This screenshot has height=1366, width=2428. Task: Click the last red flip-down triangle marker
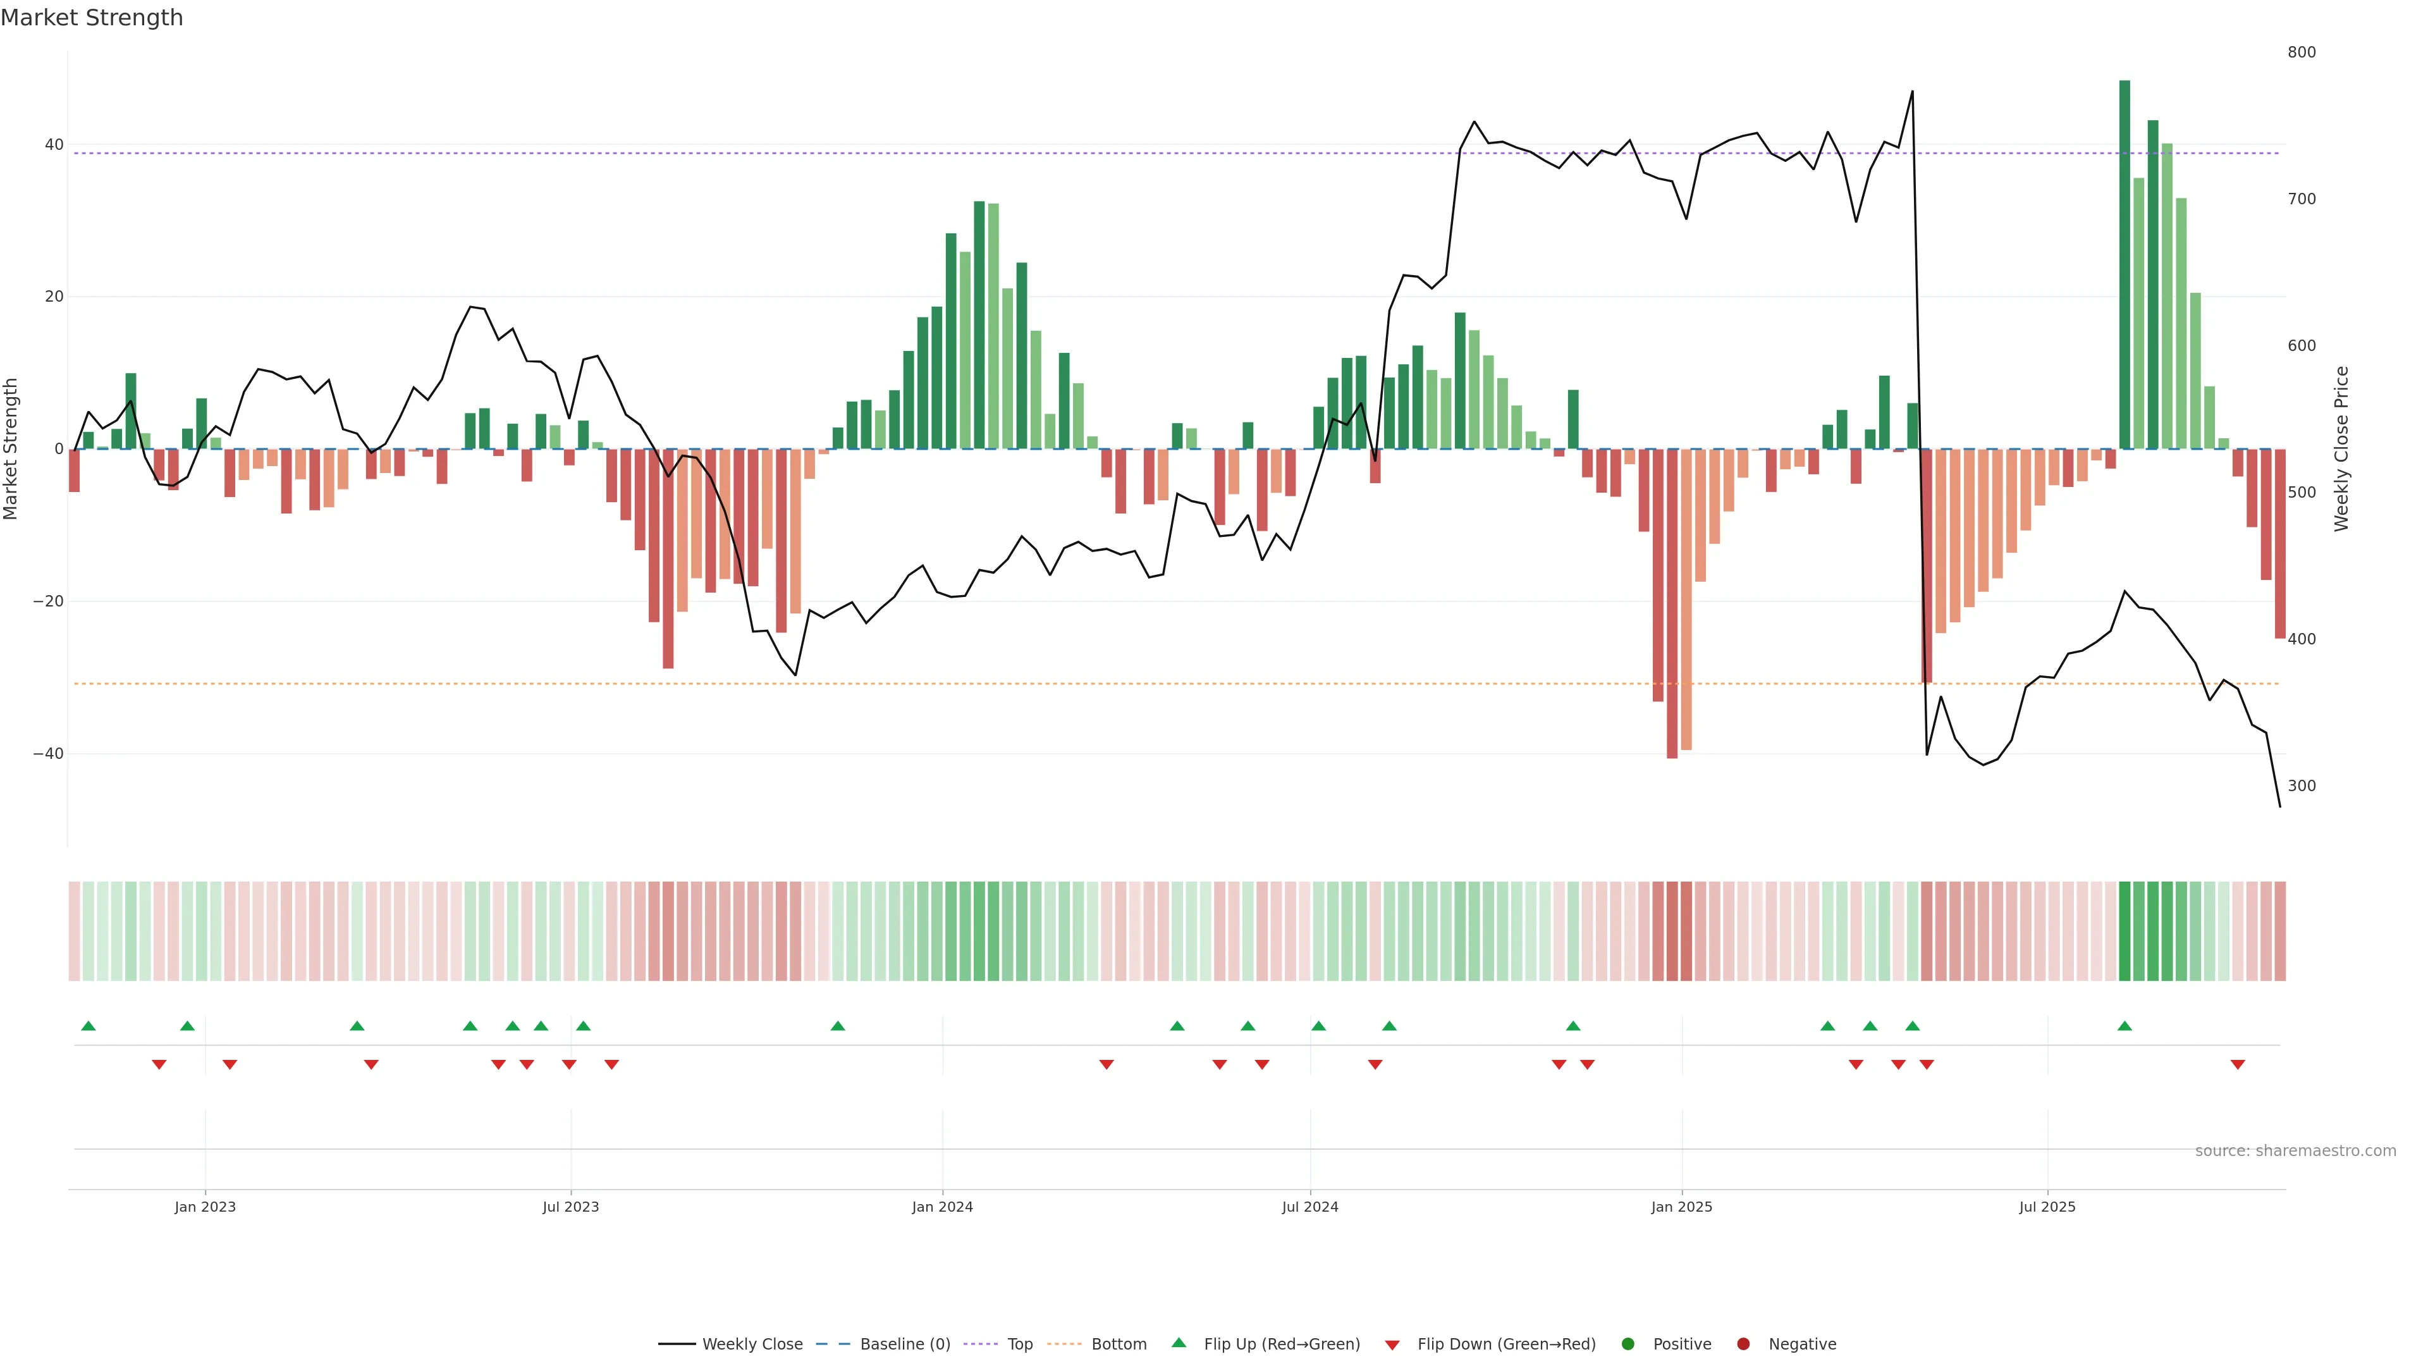(2238, 1064)
